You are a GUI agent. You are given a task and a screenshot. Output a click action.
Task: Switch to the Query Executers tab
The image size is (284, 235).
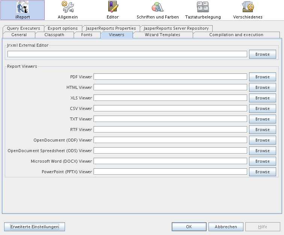pos(23,28)
